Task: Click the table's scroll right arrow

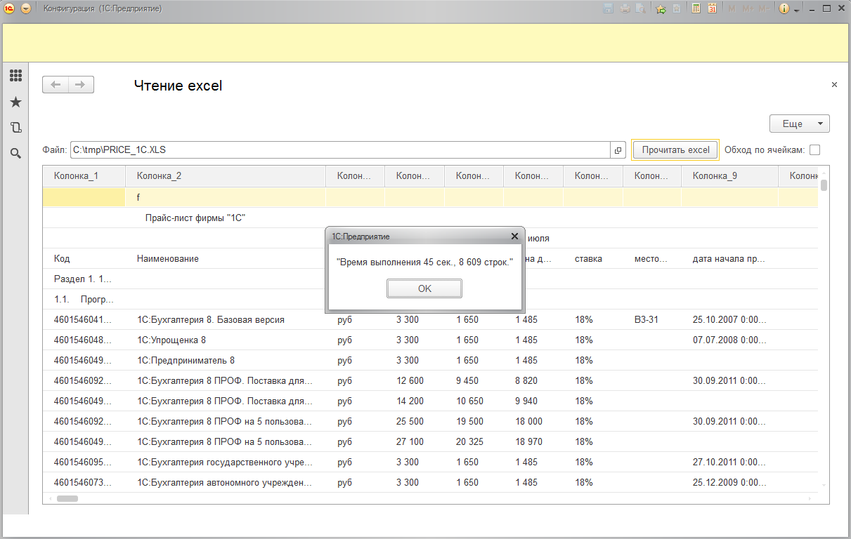Action: (x=810, y=498)
